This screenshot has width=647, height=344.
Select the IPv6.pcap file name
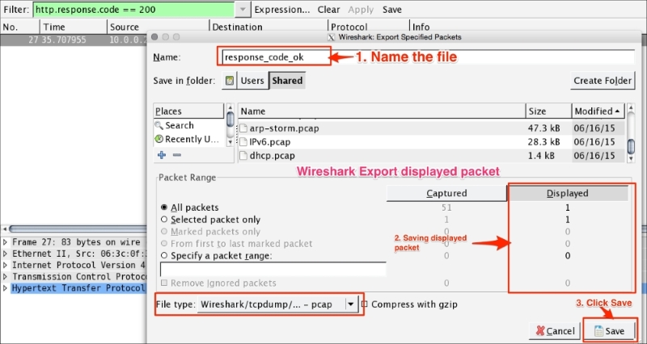270,142
